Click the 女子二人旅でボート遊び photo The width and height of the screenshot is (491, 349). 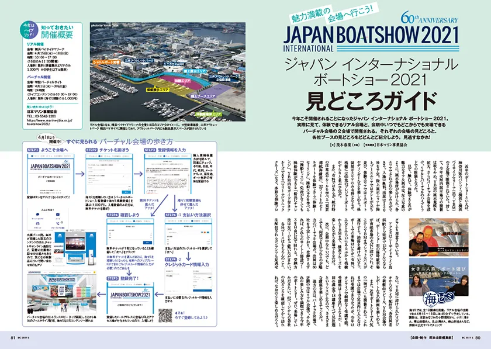[x=439, y=277]
